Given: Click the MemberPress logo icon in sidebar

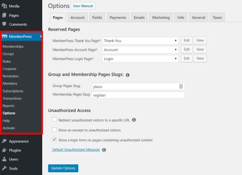Looking at the screenshot, I should point(4,36).
